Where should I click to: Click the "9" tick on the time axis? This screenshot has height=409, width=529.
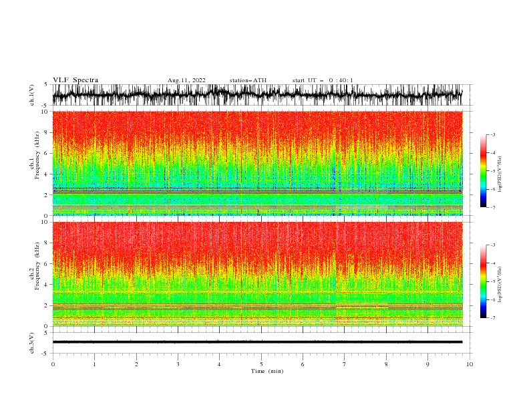[x=427, y=364]
